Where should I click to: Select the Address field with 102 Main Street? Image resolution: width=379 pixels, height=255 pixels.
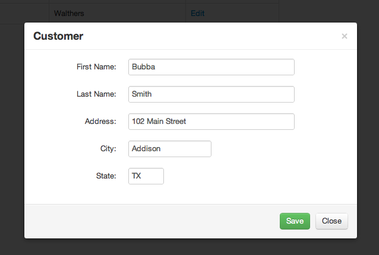pos(211,122)
